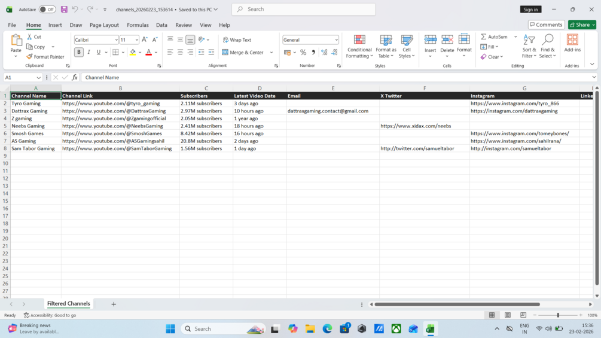Switch to the Data tab
This screenshot has height=338, width=601.
click(x=161, y=25)
